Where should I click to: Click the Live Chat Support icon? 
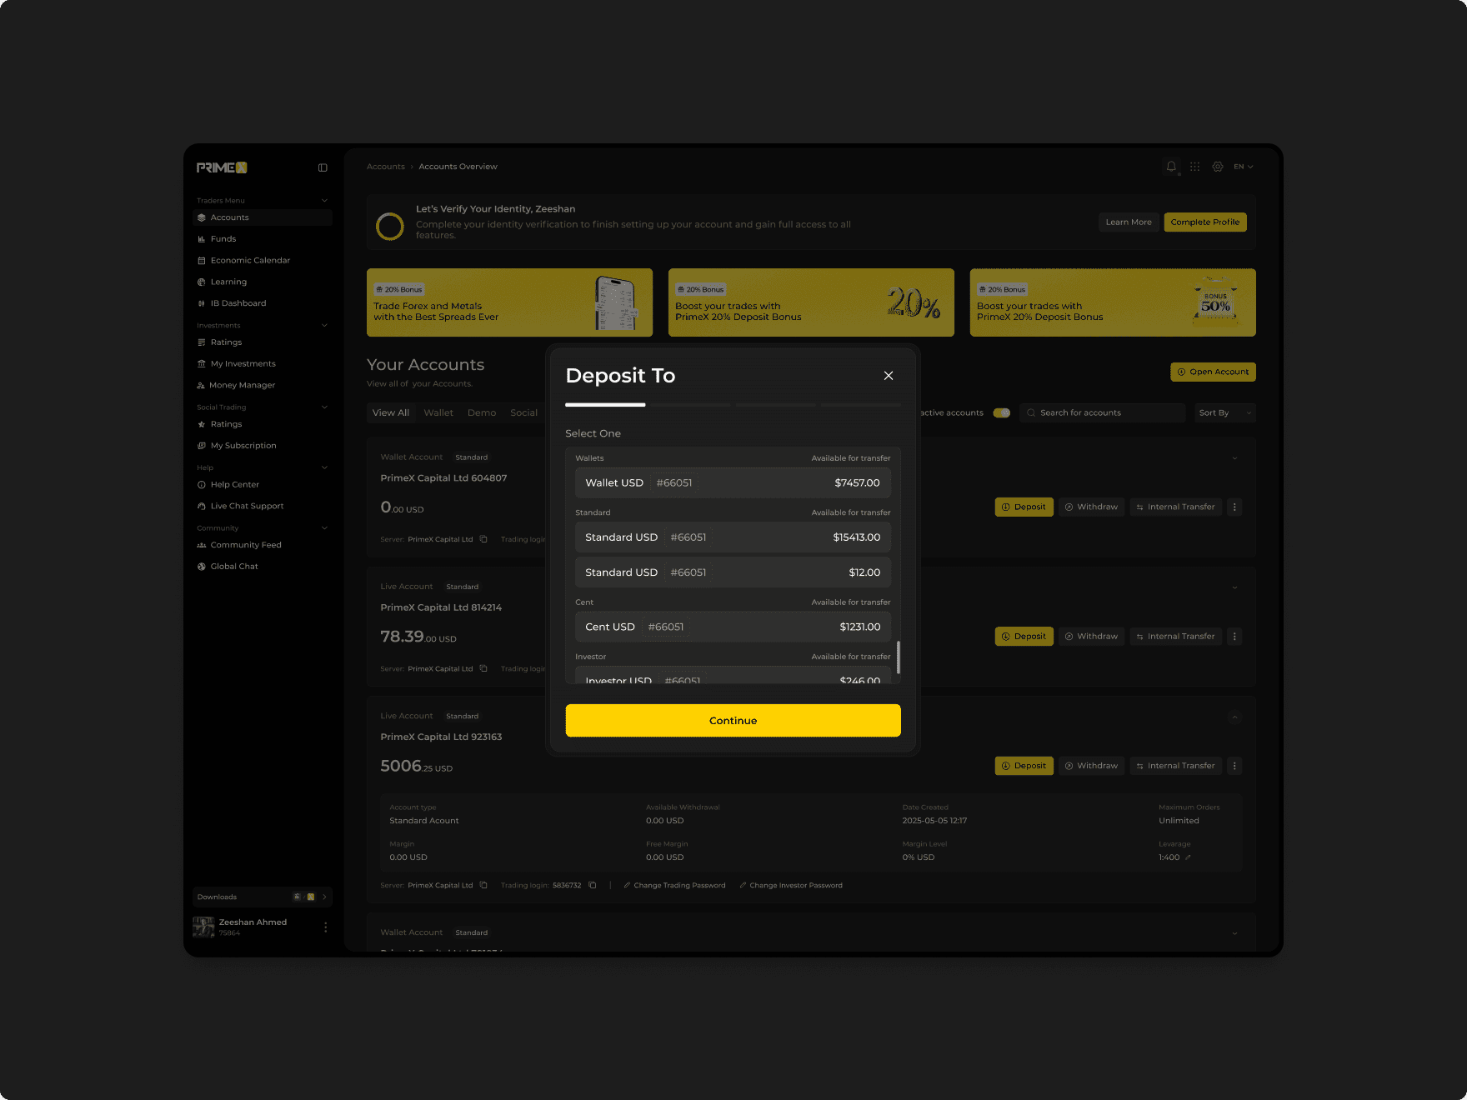201,507
